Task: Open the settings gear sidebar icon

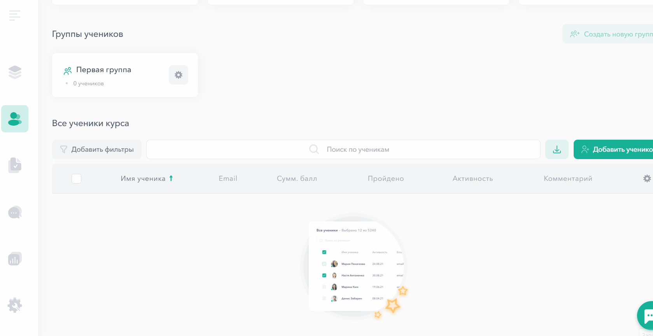Action: click(x=15, y=305)
